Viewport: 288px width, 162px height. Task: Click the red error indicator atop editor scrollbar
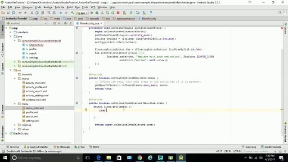(x=282, y=28)
